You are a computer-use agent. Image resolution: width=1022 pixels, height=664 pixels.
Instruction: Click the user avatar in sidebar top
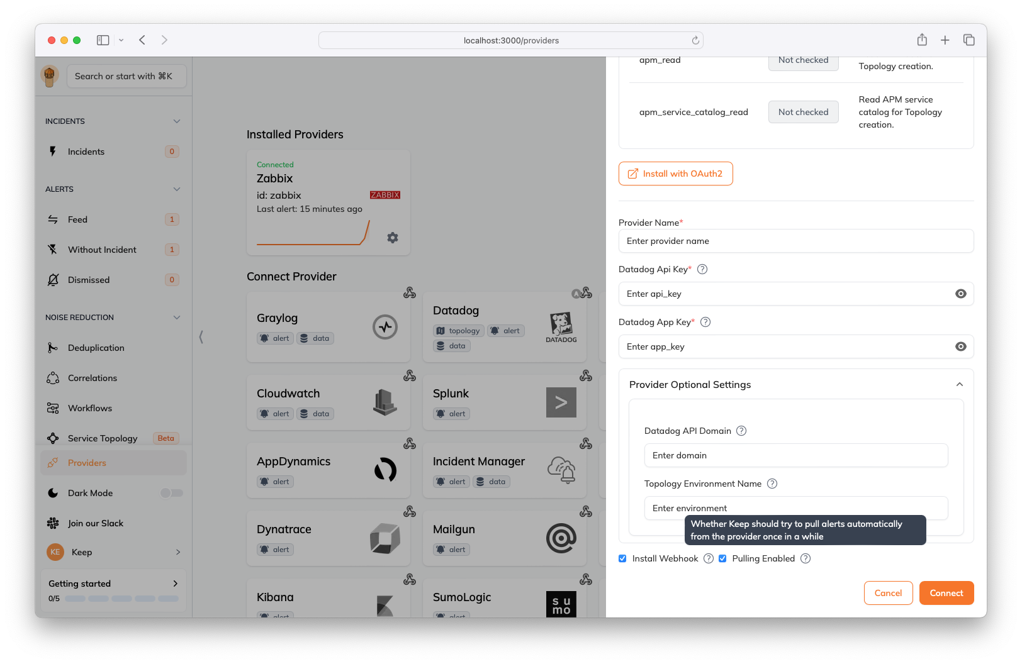(50, 76)
